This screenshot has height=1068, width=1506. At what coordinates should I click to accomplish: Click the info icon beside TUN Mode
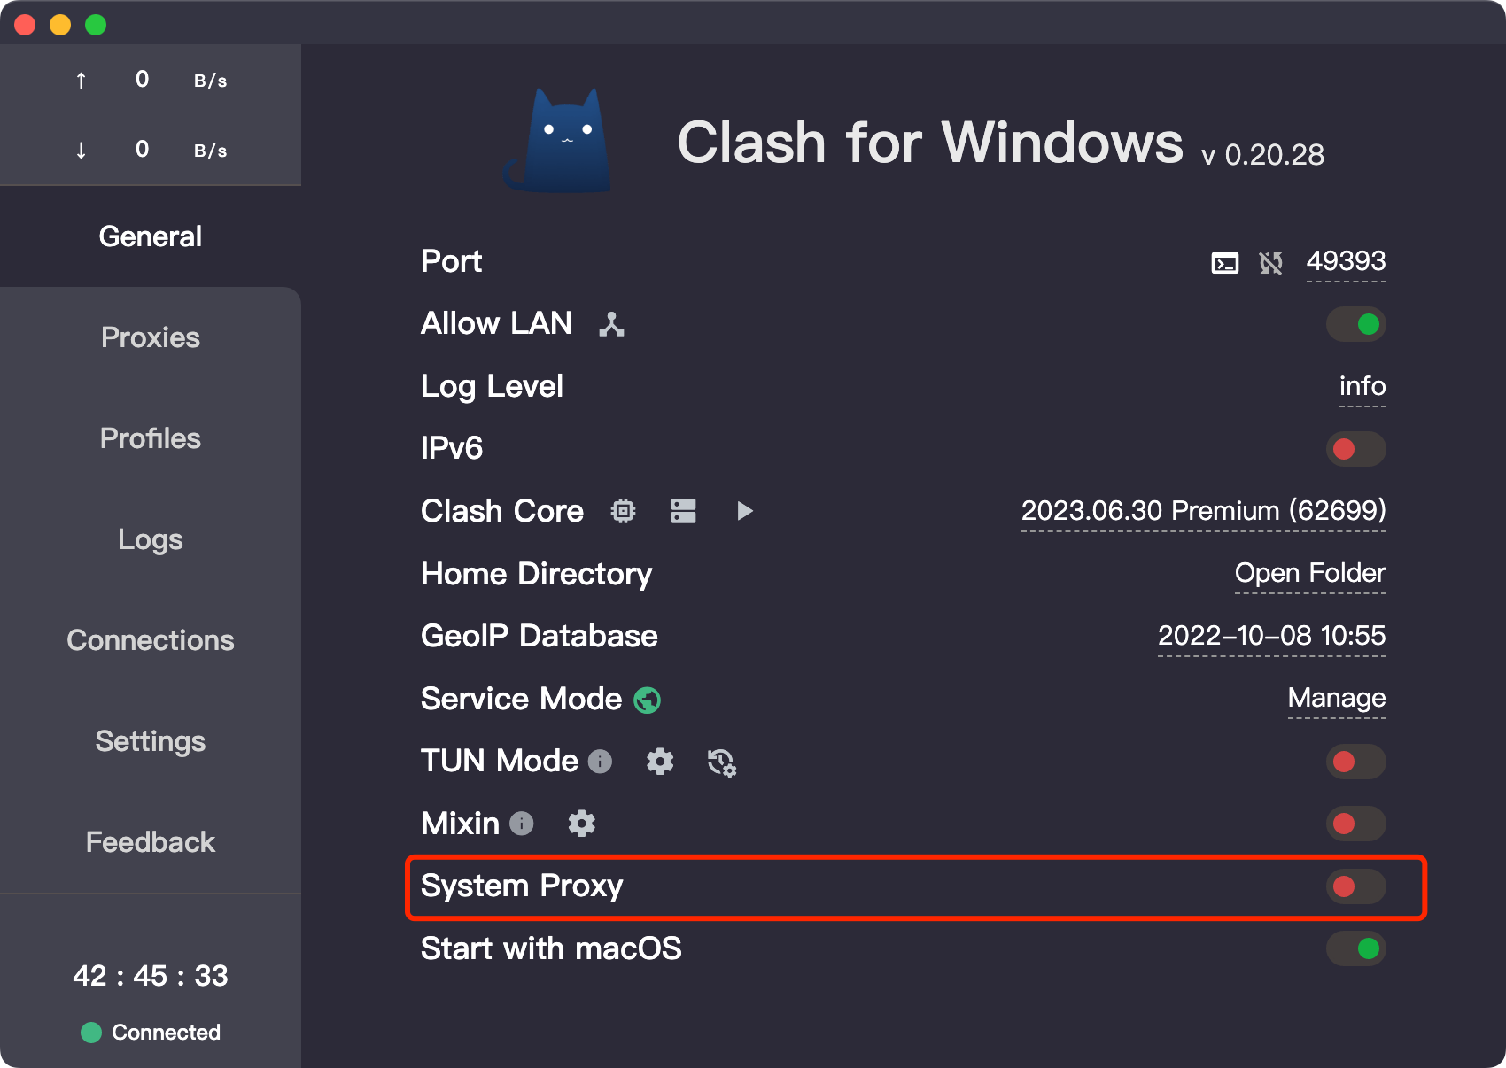pos(601,762)
